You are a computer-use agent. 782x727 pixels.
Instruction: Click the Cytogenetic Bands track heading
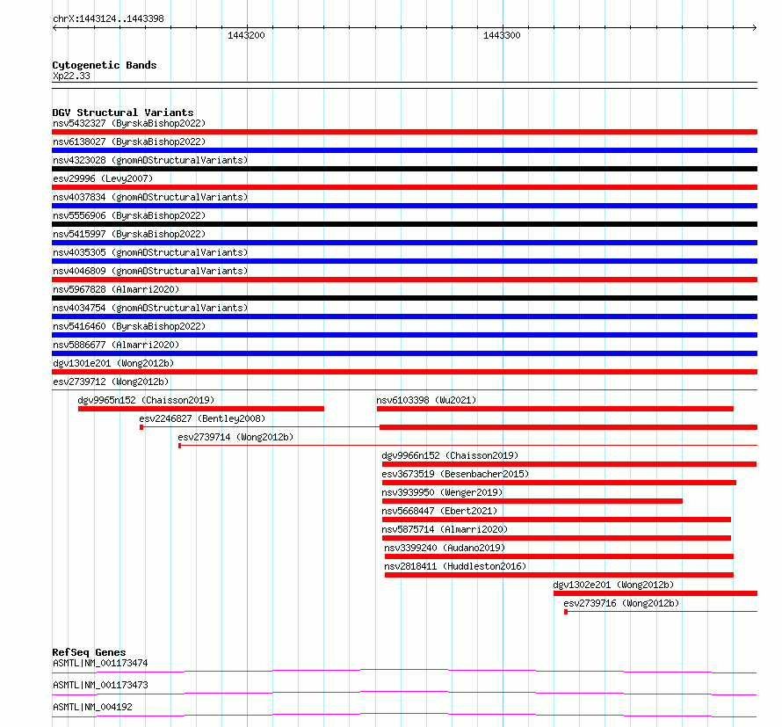[105, 65]
